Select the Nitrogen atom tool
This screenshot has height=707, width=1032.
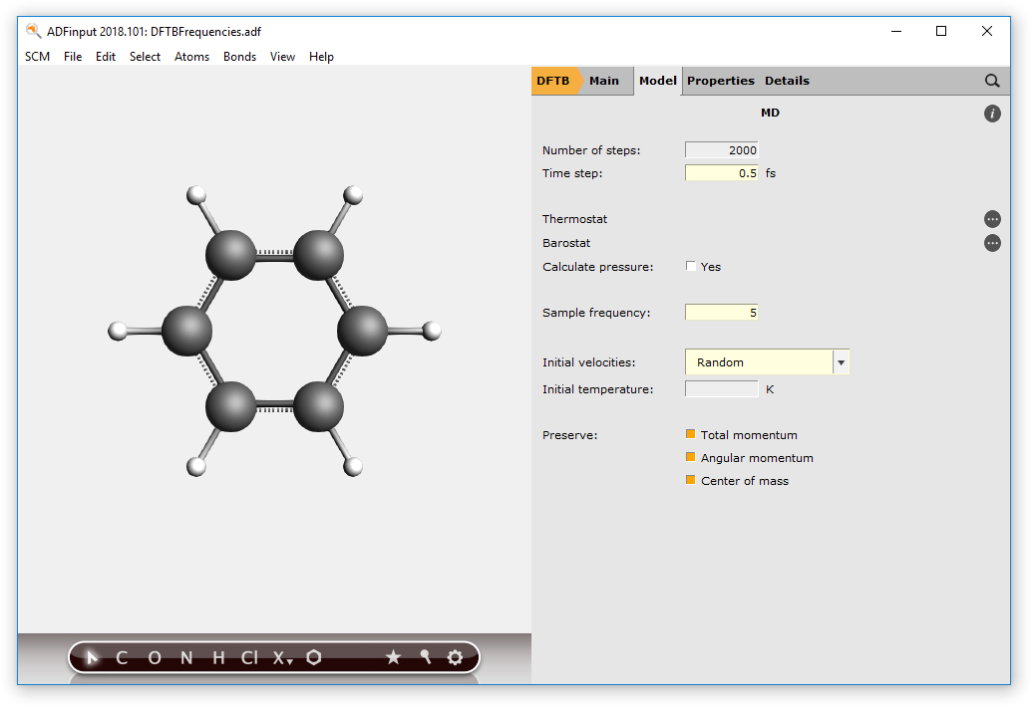185,657
